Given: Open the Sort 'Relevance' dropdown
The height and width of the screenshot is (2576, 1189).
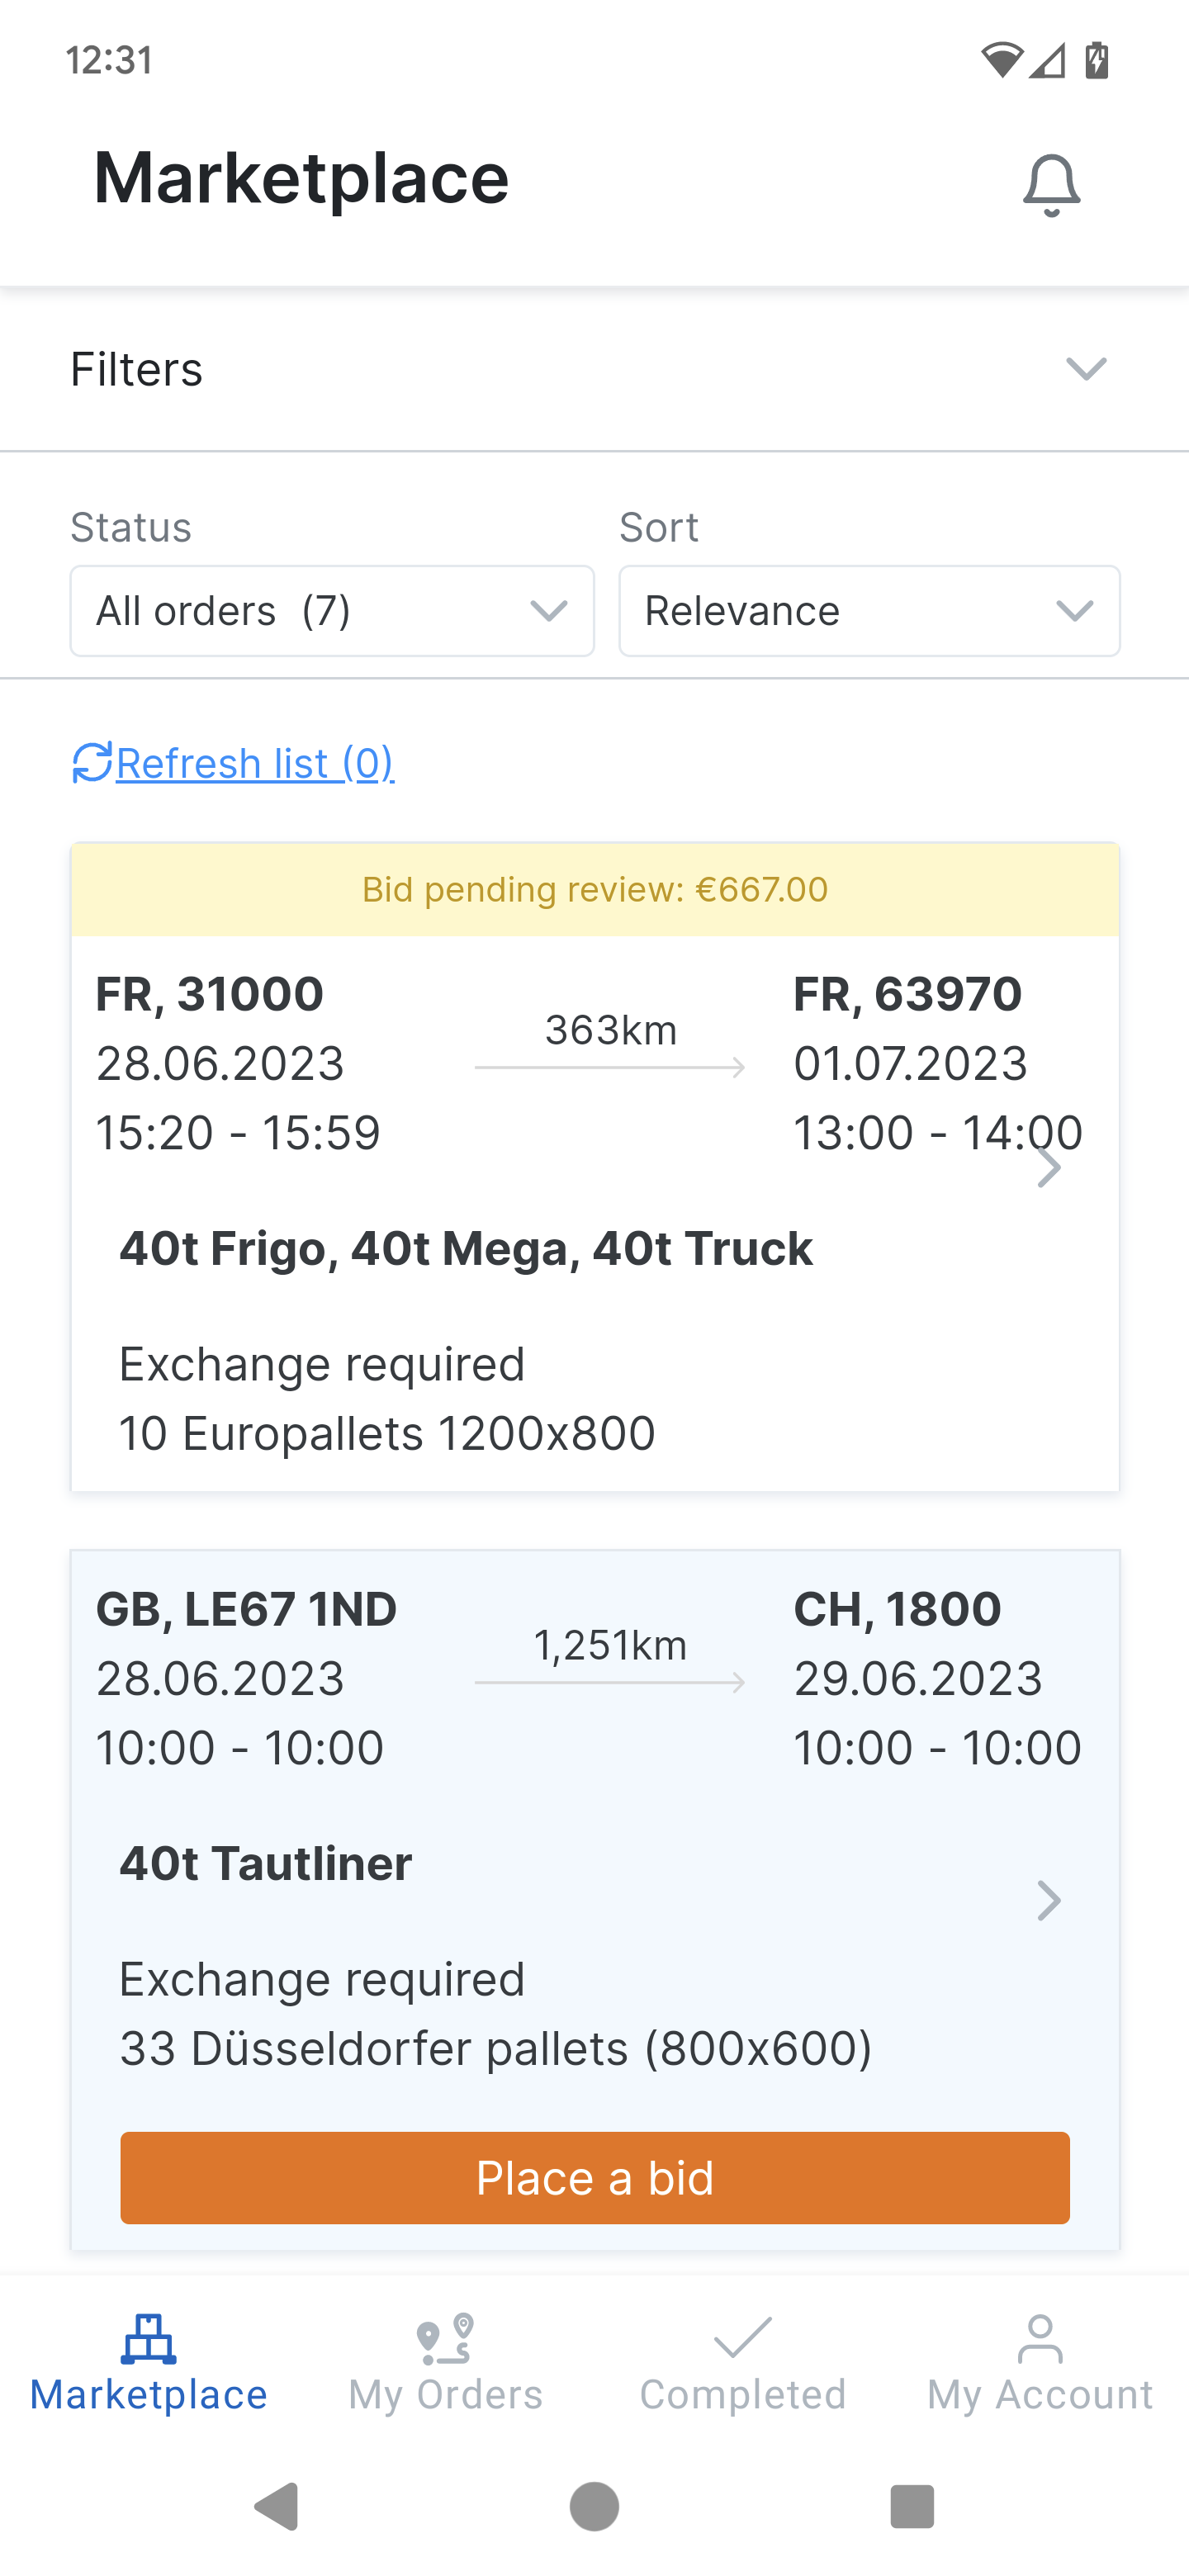Looking at the screenshot, I should [869, 611].
